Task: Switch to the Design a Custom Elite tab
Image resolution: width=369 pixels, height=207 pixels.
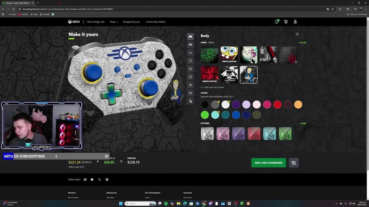Action: (18, 3)
